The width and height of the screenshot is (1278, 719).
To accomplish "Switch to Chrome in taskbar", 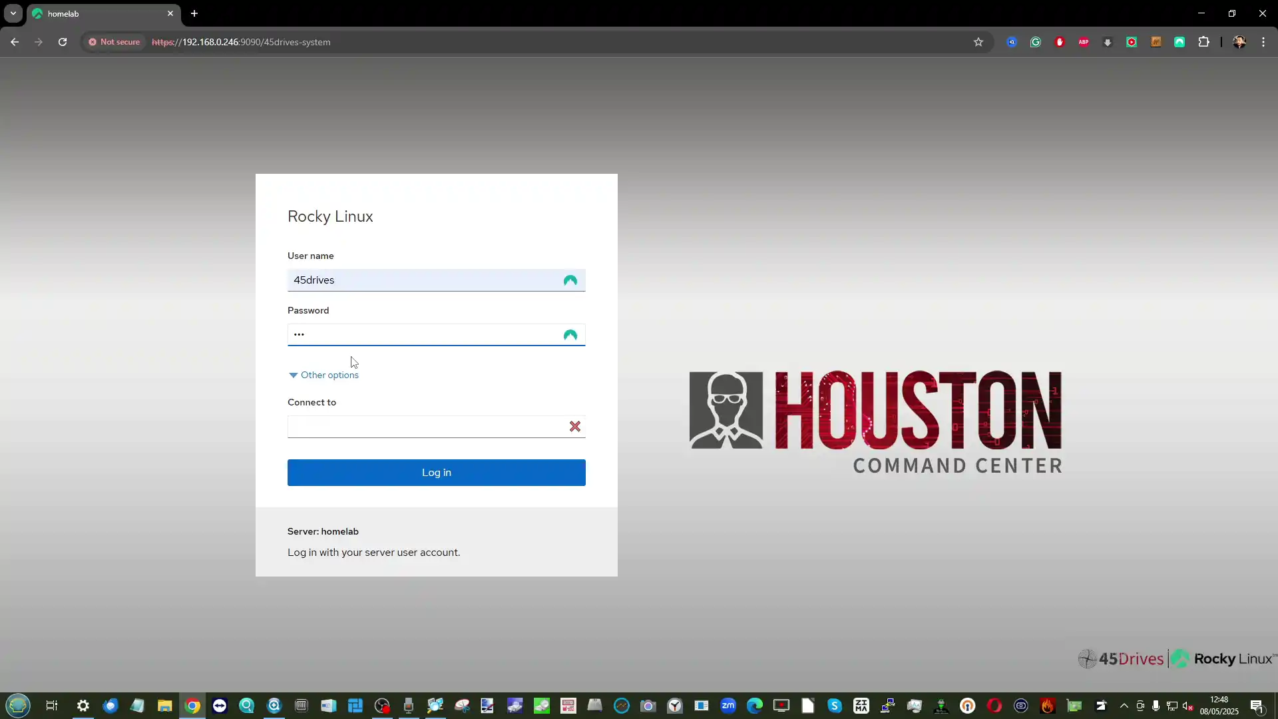I will click(192, 706).
